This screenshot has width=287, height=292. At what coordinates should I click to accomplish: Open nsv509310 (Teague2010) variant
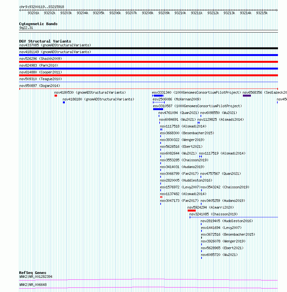[41, 79]
